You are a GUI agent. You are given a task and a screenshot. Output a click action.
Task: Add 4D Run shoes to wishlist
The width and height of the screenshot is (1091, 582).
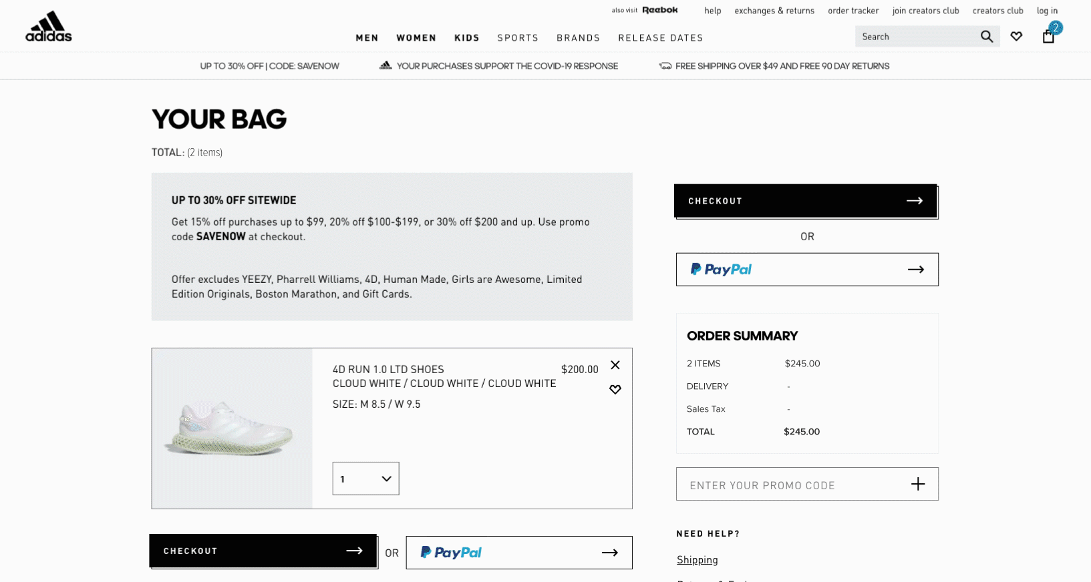click(615, 390)
